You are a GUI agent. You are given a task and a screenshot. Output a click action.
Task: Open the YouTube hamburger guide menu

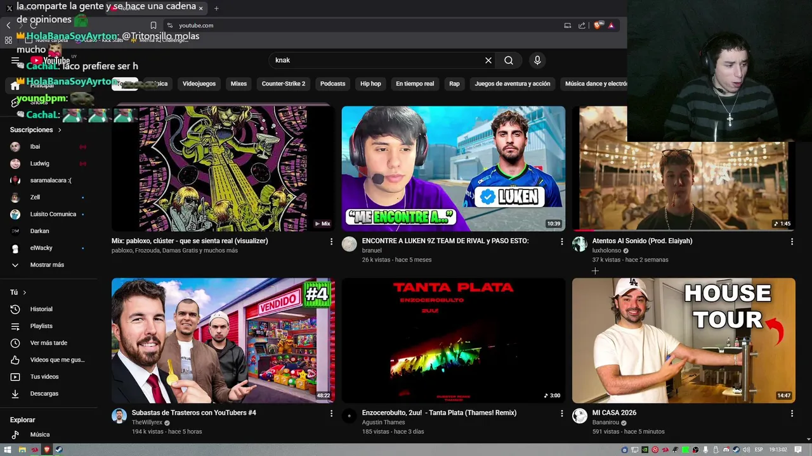pyautogui.click(x=15, y=60)
